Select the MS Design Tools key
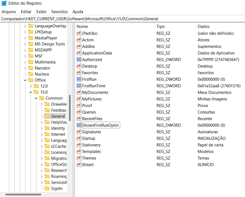The image size is (245, 197). [50, 44]
